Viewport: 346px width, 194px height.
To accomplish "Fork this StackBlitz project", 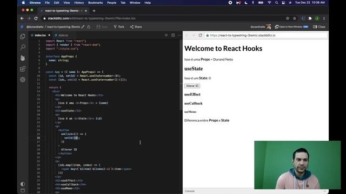I will (x=119, y=27).
